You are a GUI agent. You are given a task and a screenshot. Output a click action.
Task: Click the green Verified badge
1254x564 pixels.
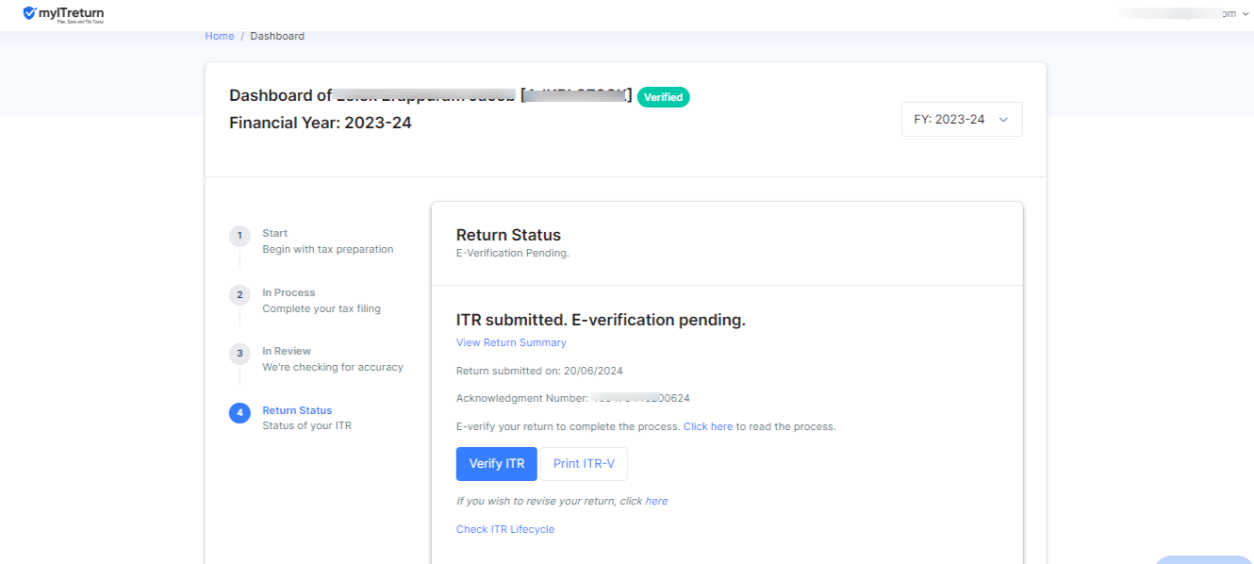point(663,96)
